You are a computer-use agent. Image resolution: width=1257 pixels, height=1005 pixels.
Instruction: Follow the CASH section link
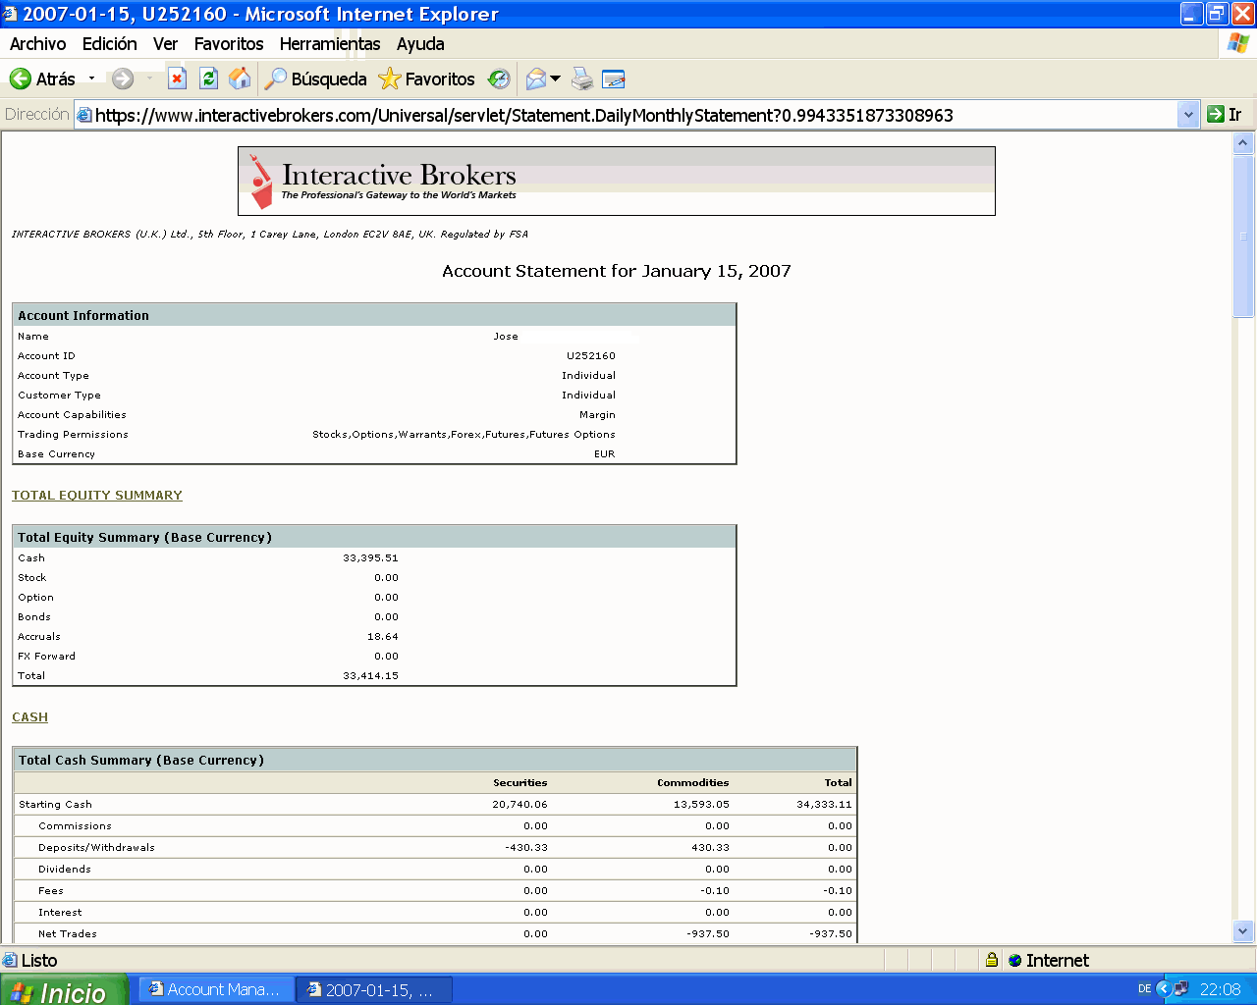coord(29,717)
